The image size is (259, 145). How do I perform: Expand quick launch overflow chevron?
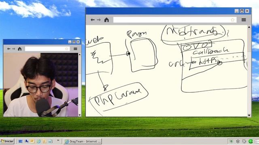pyautogui.click(x=58, y=141)
